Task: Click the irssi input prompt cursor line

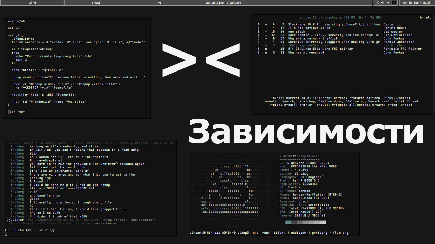Action: coord(6,234)
